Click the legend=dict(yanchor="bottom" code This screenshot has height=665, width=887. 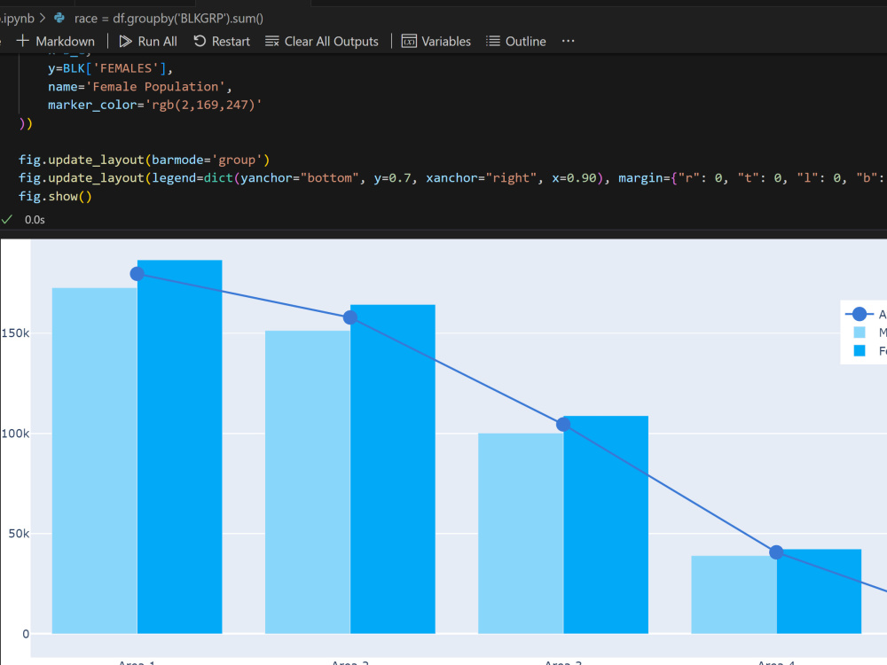coord(255,178)
